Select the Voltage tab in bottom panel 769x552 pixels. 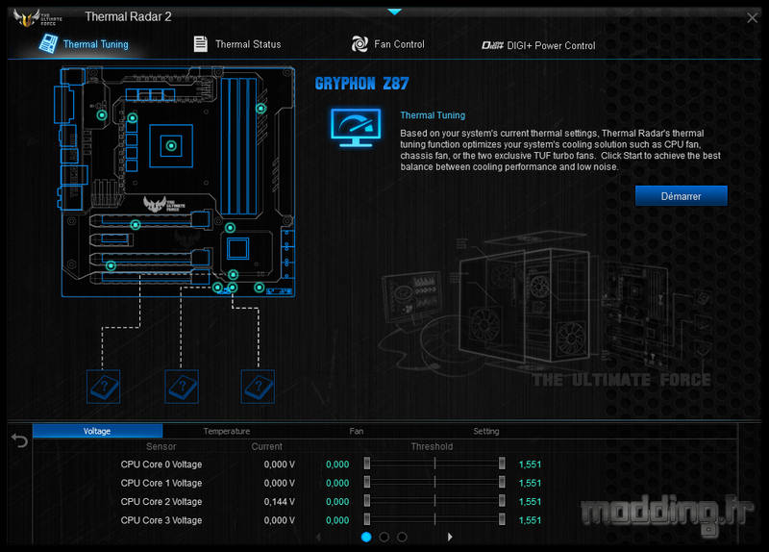coord(97,431)
